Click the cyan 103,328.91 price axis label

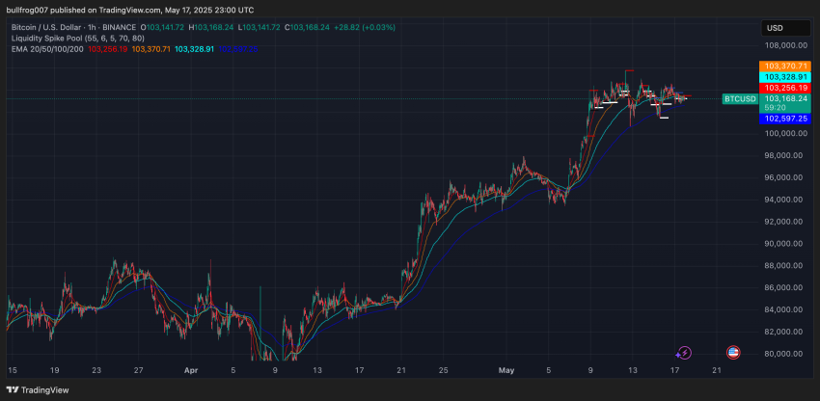pos(785,76)
